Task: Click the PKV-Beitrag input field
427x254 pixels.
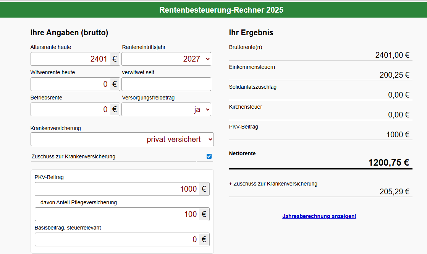Action: pyautogui.click(x=117, y=189)
